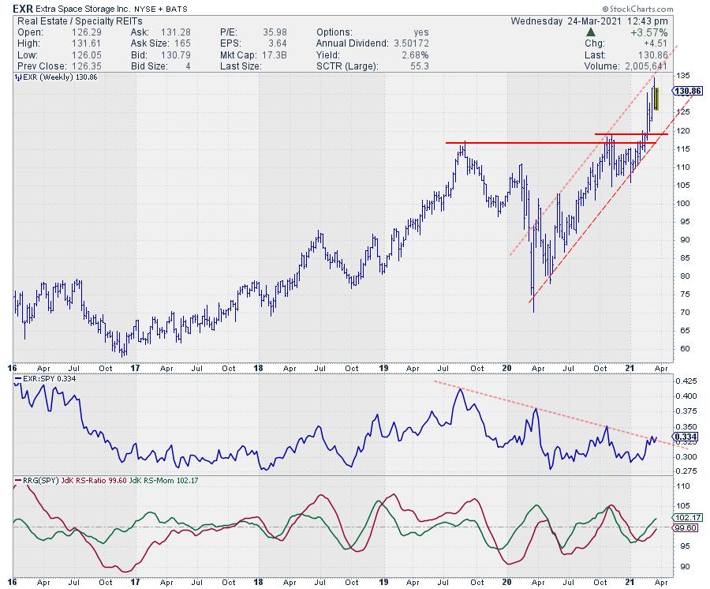710x589 pixels.
Task: Click the 130.86 price tag on the axis
Action: tap(687, 92)
